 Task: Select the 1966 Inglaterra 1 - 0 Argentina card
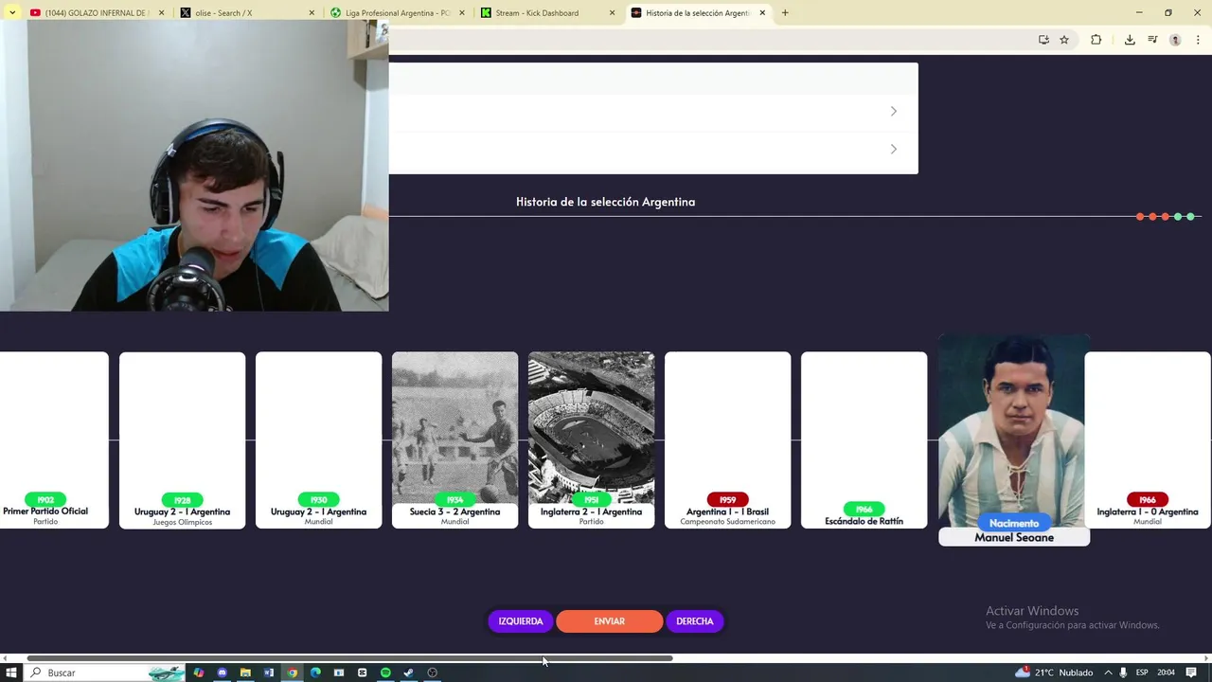[x=1148, y=440]
